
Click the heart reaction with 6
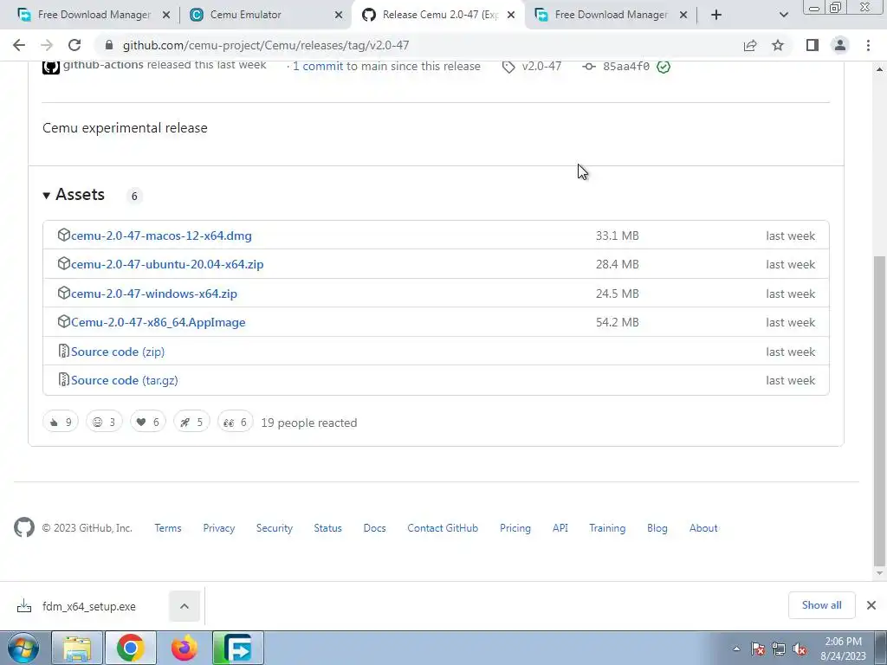pyautogui.click(x=148, y=422)
